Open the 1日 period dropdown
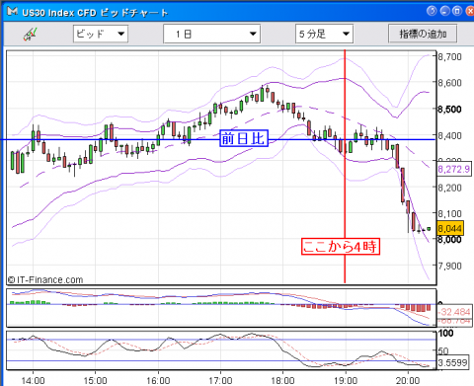Viewport: 474px width, 386px height. [x=211, y=34]
